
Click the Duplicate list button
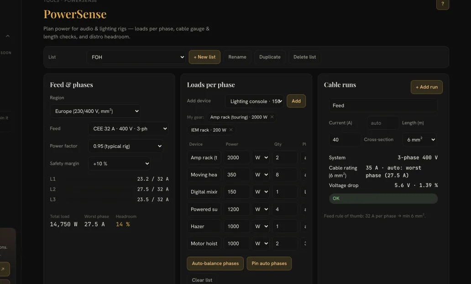tap(270, 57)
